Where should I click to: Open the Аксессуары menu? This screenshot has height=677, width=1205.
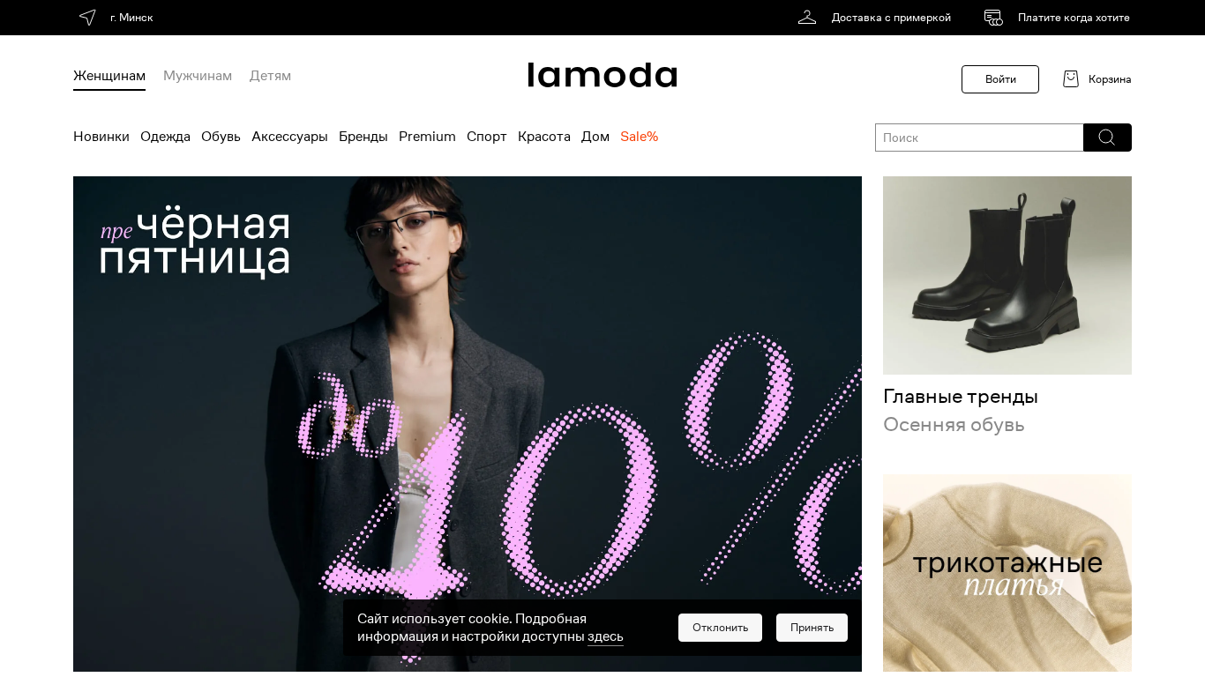coord(289,137)
